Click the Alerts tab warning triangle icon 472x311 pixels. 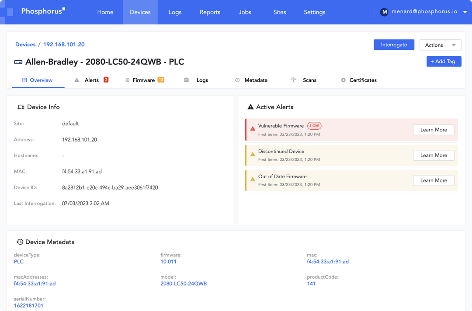77,80
